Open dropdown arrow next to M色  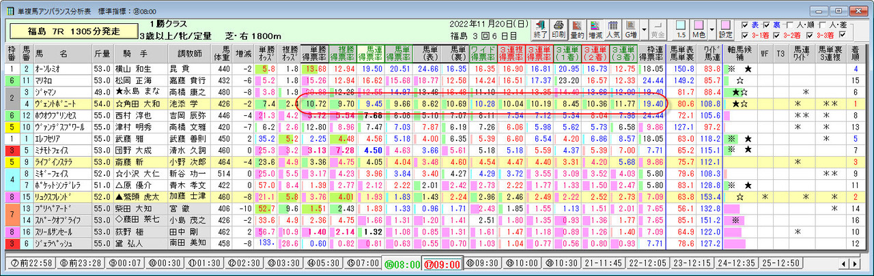pyautogui.click(x=711, y=29)
